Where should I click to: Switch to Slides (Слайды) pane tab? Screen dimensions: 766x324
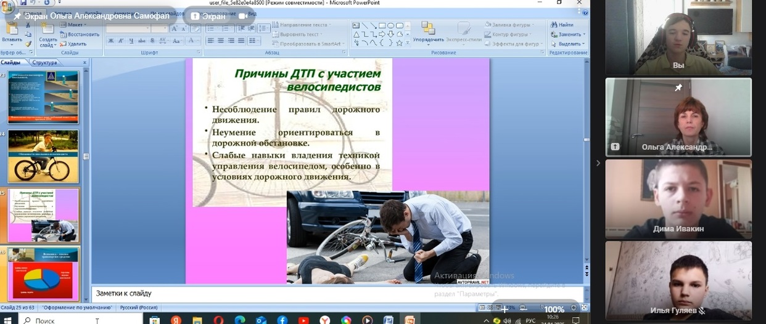pyautogui.click(x=11, y=62)
